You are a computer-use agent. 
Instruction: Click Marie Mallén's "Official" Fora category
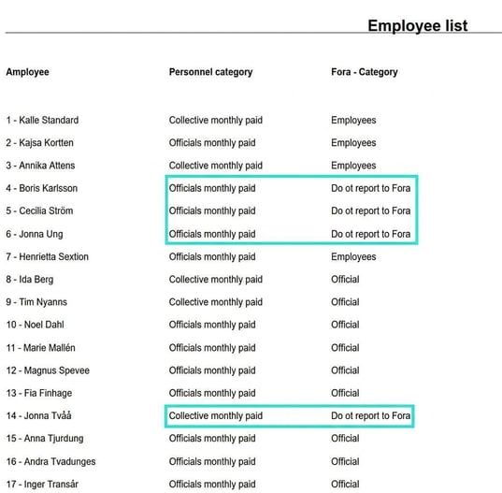pos(345,348)
